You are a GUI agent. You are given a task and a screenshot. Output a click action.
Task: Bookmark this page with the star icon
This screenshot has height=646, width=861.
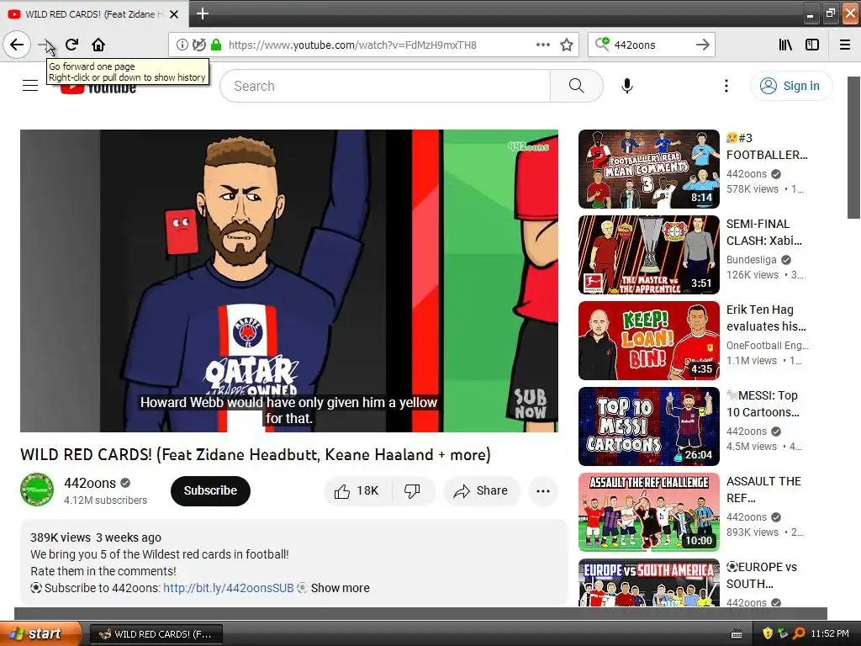(x=567, y=45)
